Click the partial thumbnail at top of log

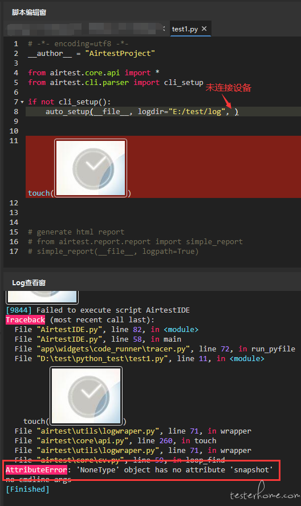coord(42,297)
